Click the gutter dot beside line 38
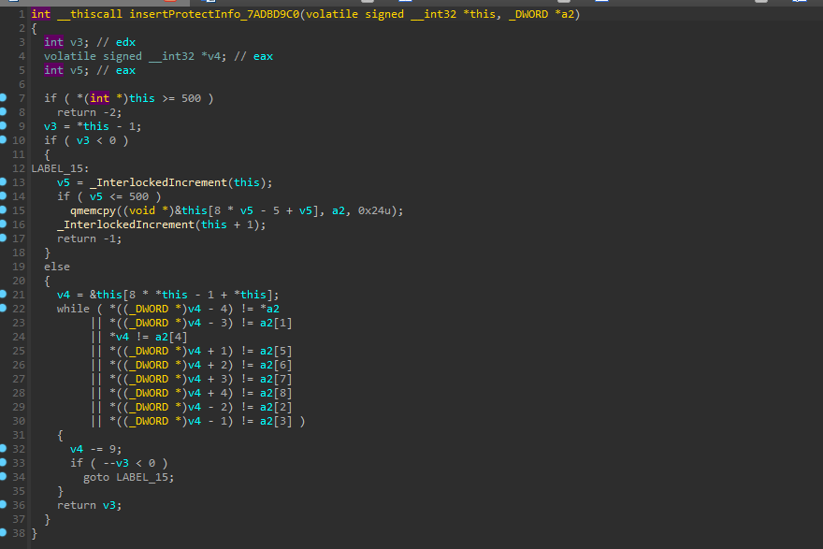This screenshot has height=549, width=823. coord(4,533)
